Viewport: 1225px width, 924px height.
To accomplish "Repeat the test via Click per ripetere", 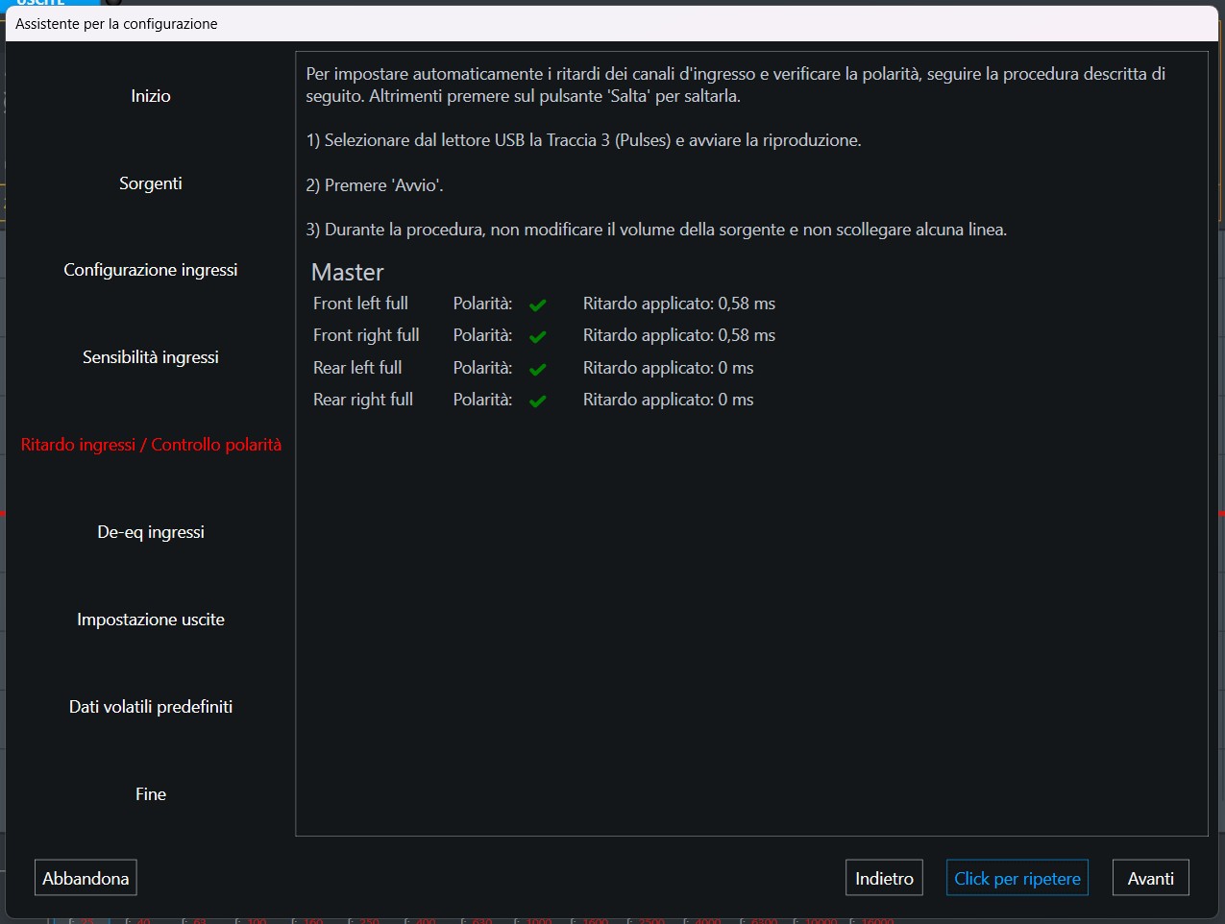I will tap(1017, 878).
